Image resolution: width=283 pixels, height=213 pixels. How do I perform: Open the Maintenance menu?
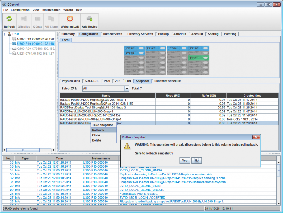51,10
